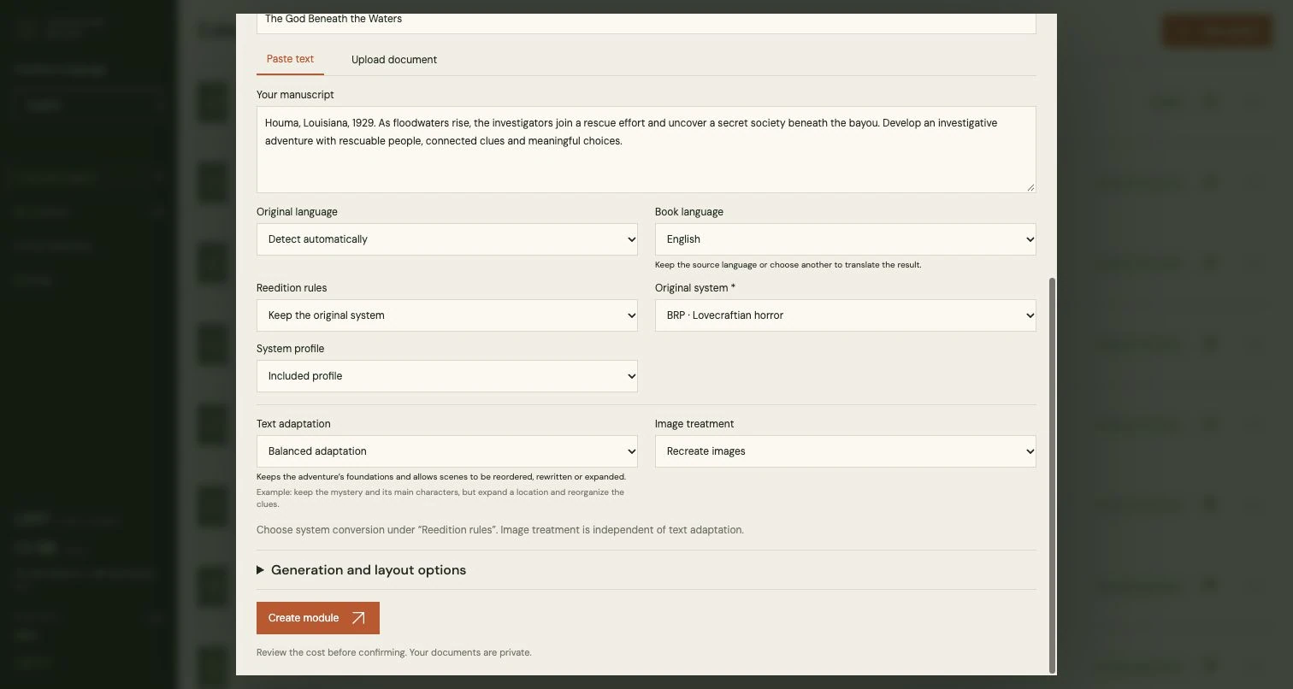Click inside the Your manuscript text area
Image resolution: width=1293 pixels, height=689 pixels.
point(646,150)
